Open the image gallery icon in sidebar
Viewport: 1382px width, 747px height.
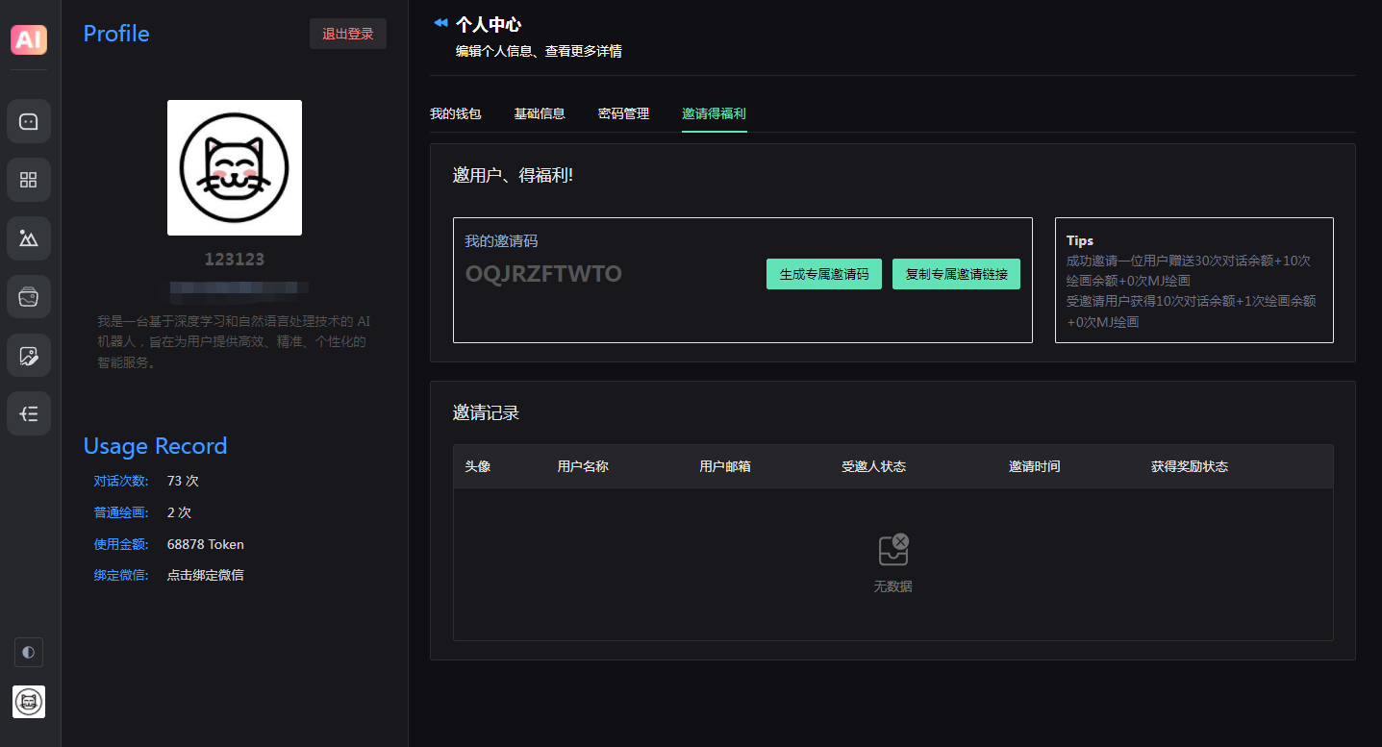28,237
